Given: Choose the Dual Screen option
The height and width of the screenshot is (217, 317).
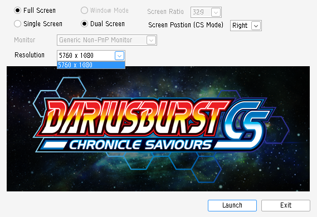Looking at the screenshot, I should coord(84,23).
